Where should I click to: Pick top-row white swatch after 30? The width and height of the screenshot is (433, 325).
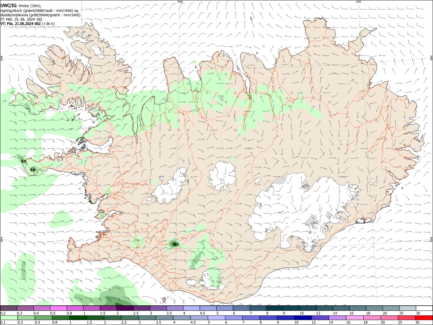[x=425, y=308]
